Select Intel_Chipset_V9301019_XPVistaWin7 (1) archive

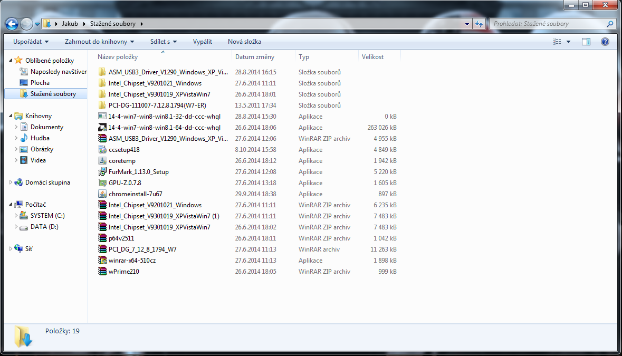(x=164, y=216)
